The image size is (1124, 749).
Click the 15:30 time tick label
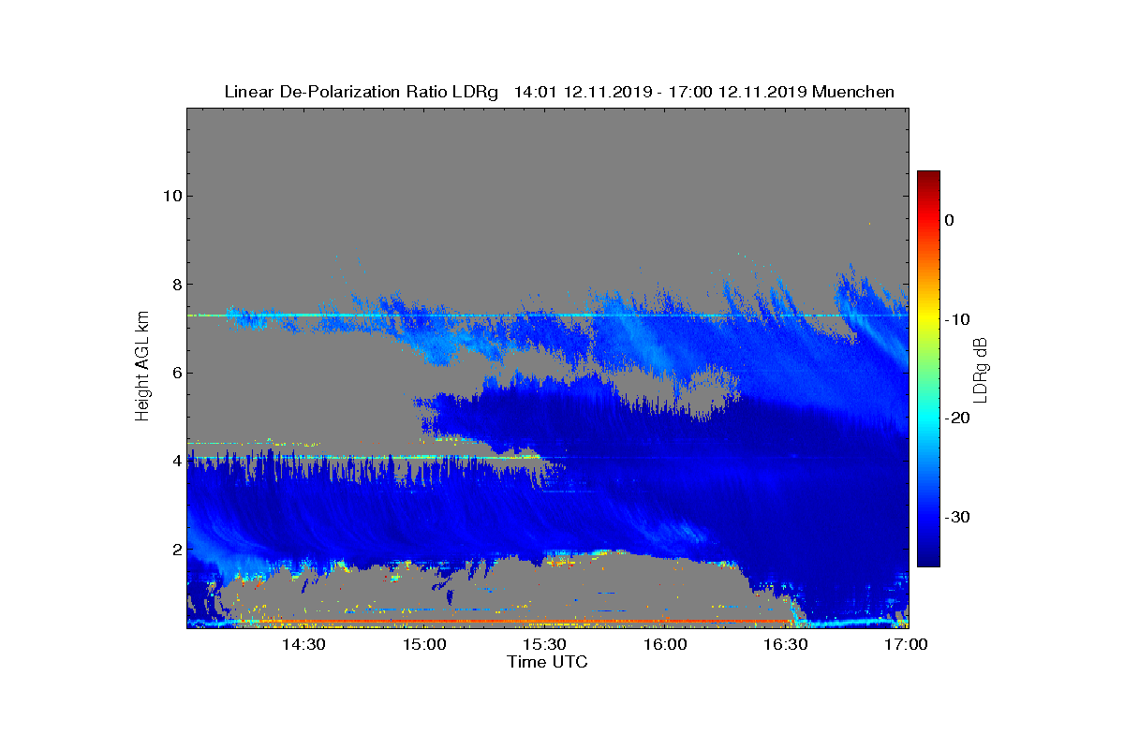click(545, 644)
